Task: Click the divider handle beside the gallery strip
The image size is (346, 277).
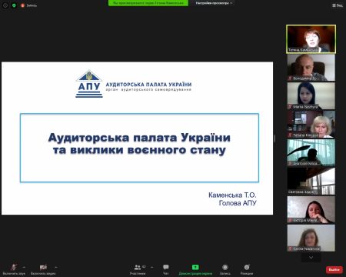Action: coord(274,138)
